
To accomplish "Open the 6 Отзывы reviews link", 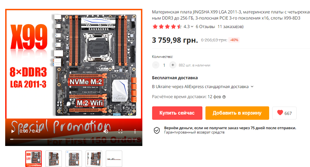I will click(205, 27).
